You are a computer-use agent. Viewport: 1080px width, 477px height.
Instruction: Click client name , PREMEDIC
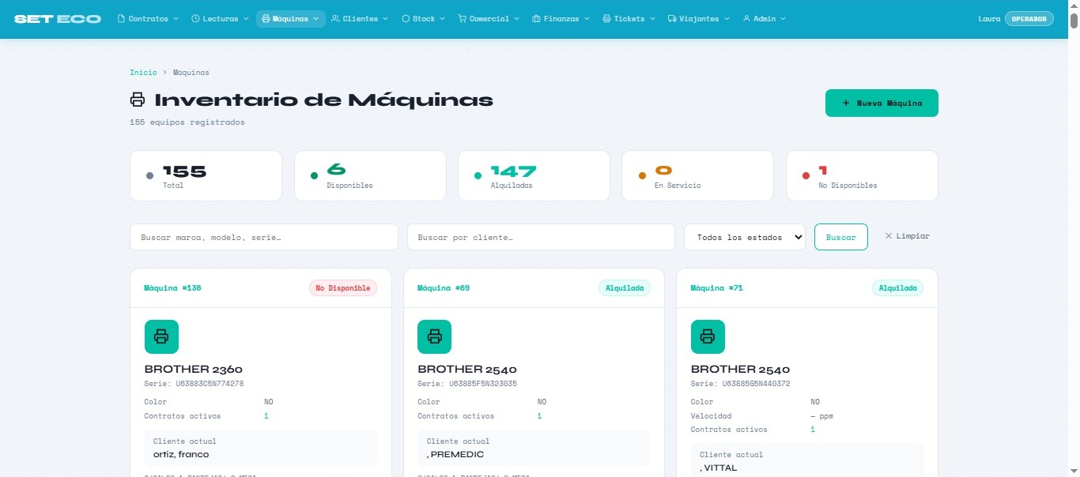point(455,454)
